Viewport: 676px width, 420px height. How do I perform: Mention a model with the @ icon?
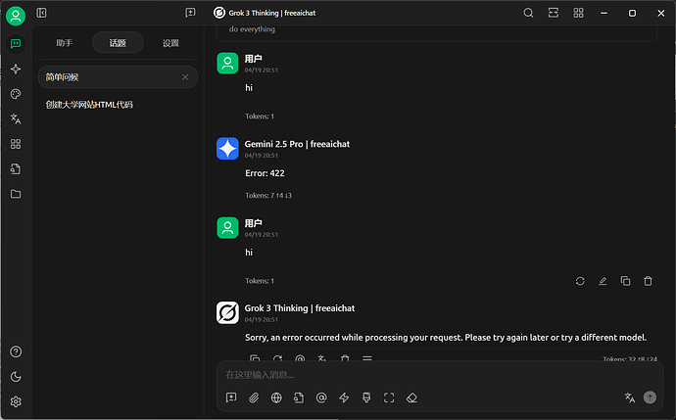321,397
